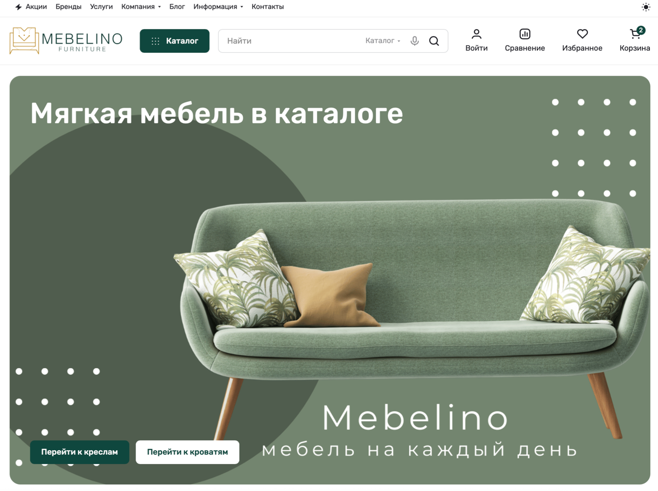Expand the Информация dropdown menu
The height and width of the screenshot is (491, 658).
218,7
